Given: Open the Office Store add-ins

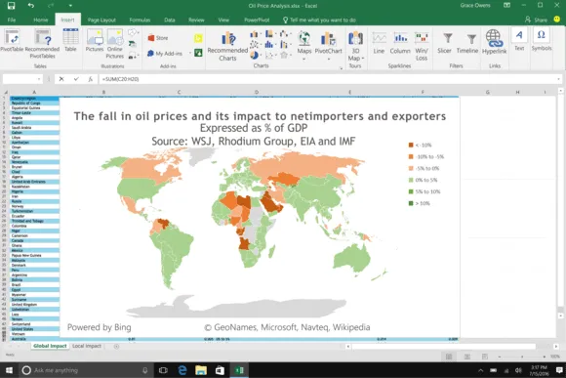Looking at the screenshot, I should (158, 37).
